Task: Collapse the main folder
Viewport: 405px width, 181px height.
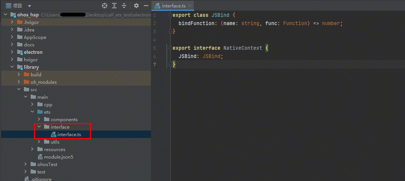Action: tap(25, 97)
